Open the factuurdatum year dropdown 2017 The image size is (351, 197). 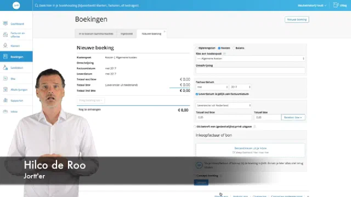[x=240, y=87]
